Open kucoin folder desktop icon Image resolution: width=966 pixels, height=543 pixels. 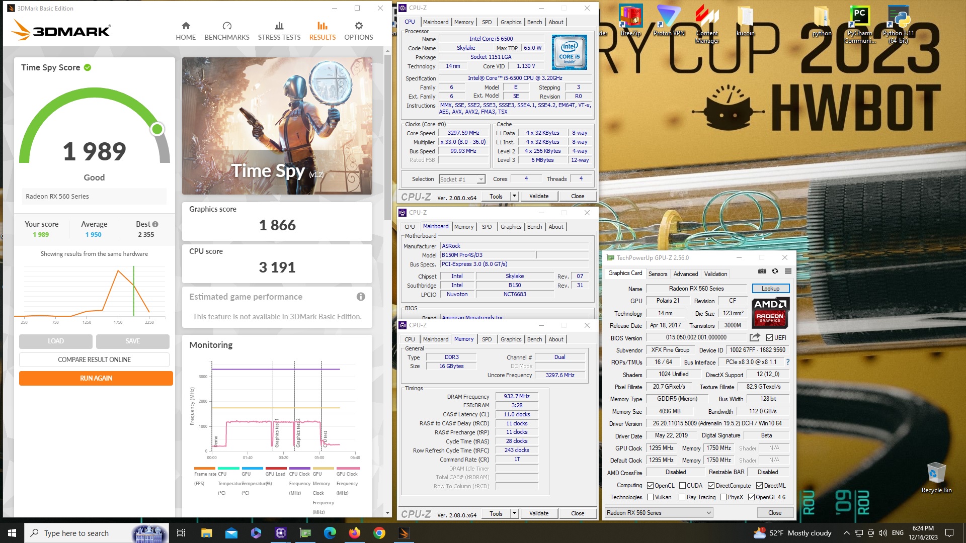tap(745, 21)
